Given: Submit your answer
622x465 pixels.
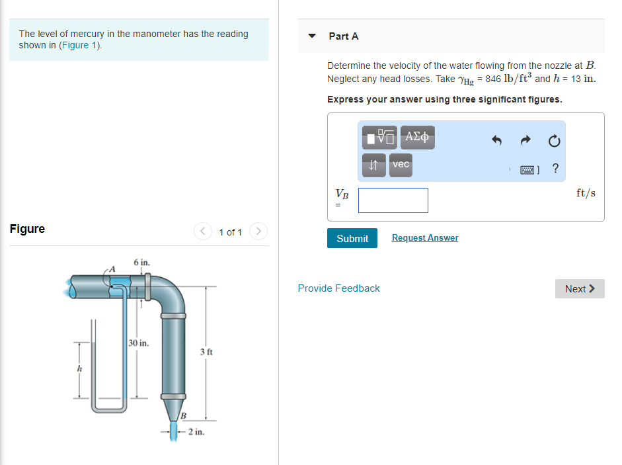Looking at the screenshot, I should point(352,238).
